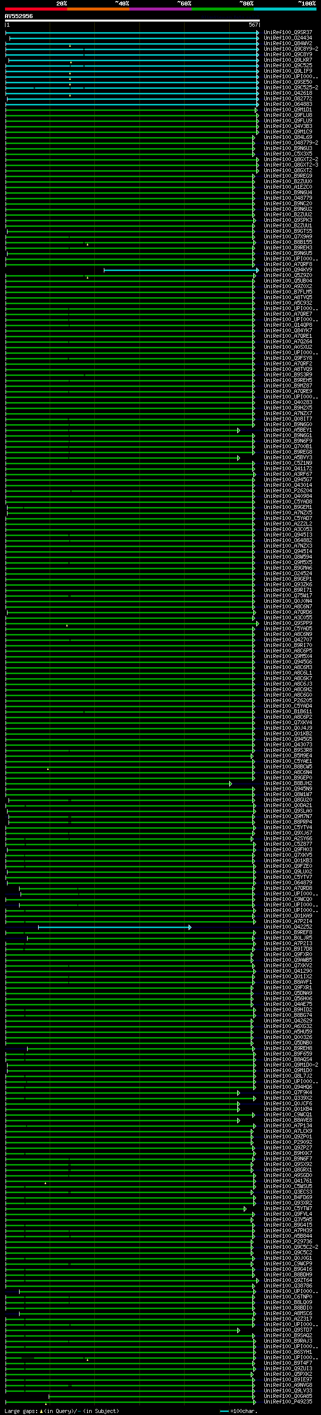This screenshot has width=321, height=1415.
Task: Click the green ~80% identity legend bar
Action: point(223,9)
